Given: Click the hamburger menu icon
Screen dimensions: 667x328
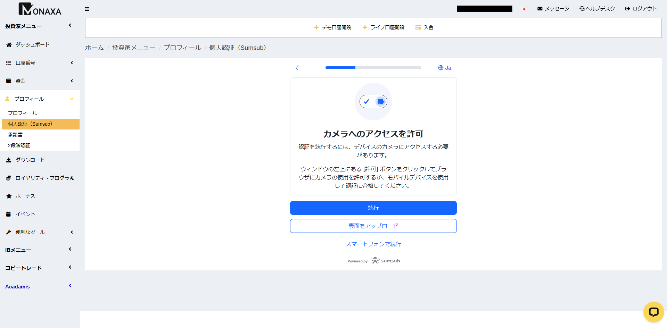Looking at the screenshot, I should (87, 9).
